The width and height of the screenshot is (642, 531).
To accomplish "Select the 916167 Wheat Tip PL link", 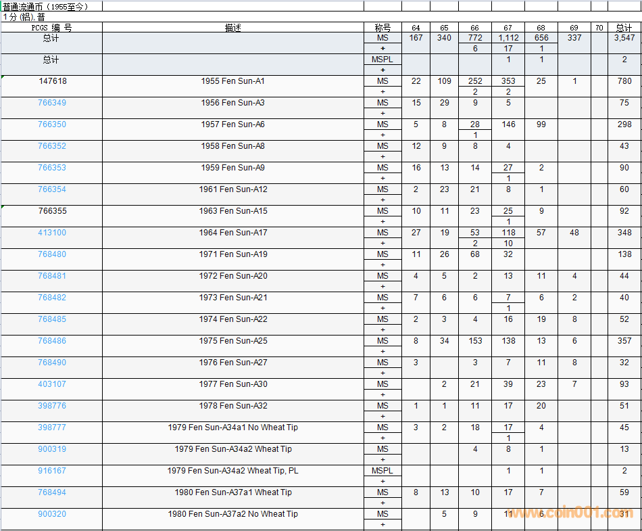I will pyautogui.click(x=52, y=471).
